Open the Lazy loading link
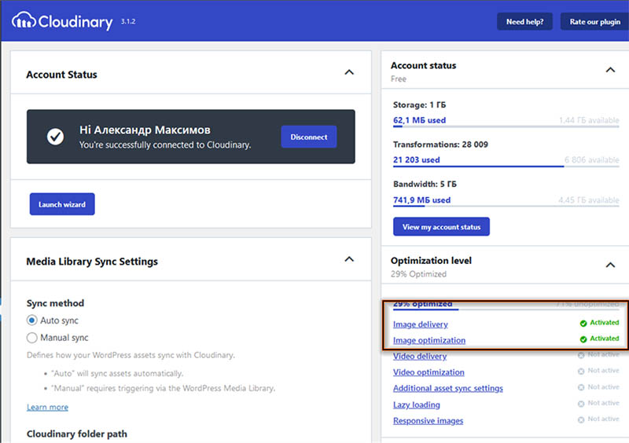 [417, 405]
